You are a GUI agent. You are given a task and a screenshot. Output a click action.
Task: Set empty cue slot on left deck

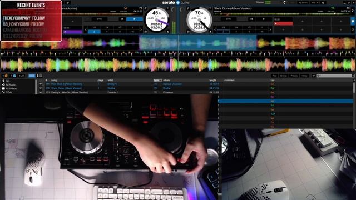point(72,21)
